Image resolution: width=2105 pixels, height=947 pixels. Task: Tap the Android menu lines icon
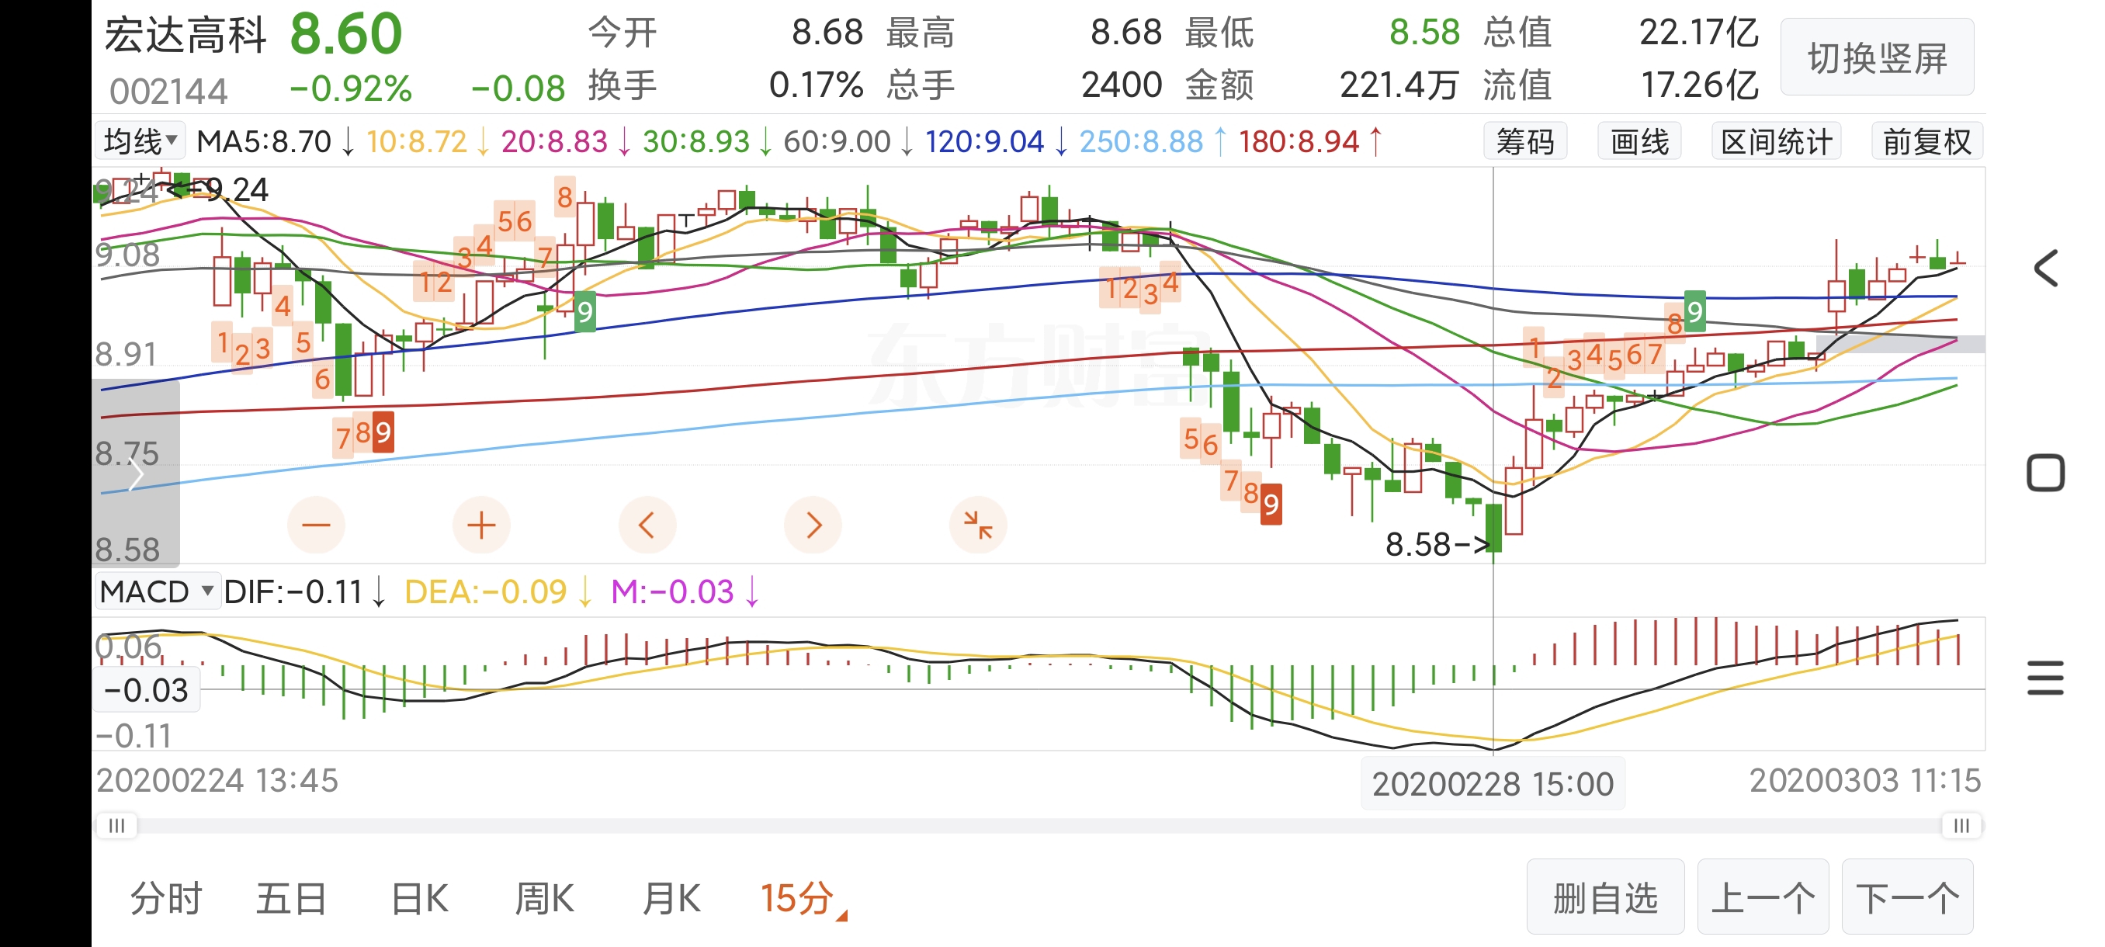point(2044,678)
